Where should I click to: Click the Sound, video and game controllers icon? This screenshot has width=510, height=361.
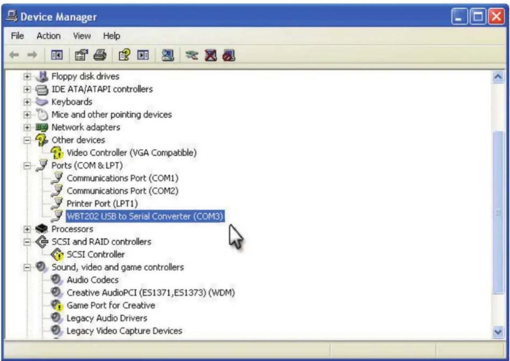pyautogui.click(x=42, y=267)
